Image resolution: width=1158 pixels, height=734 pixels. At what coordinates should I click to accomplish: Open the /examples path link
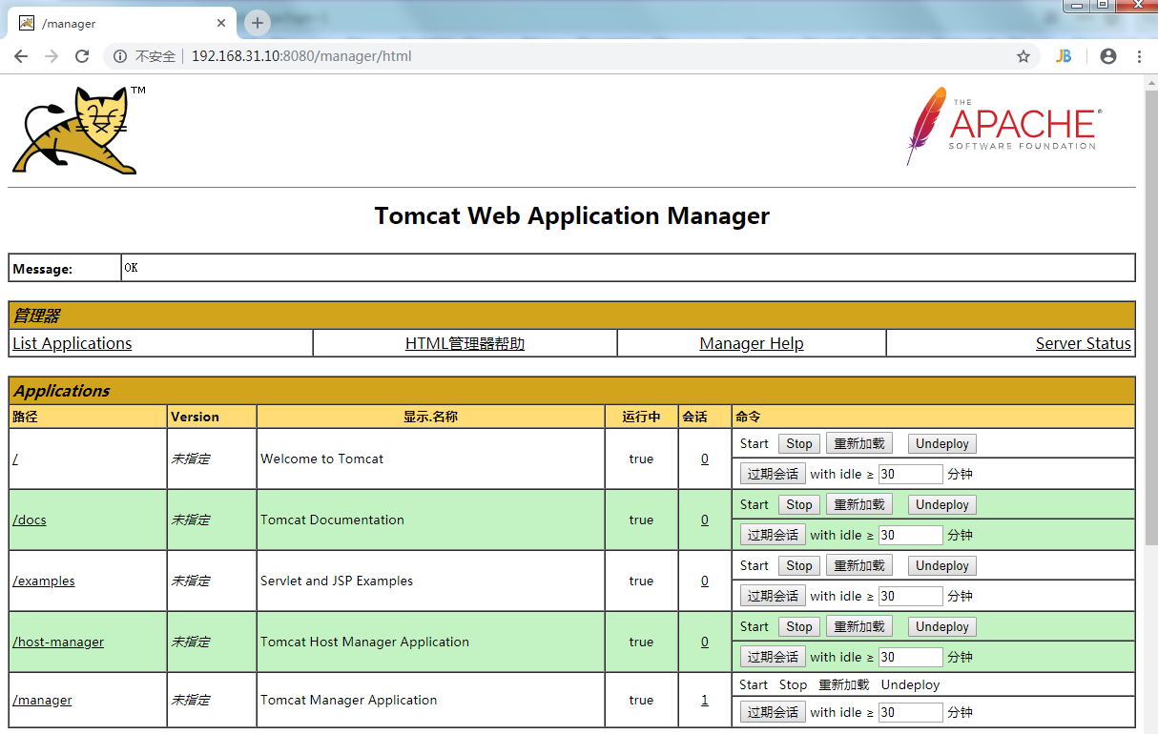point(44,581)
